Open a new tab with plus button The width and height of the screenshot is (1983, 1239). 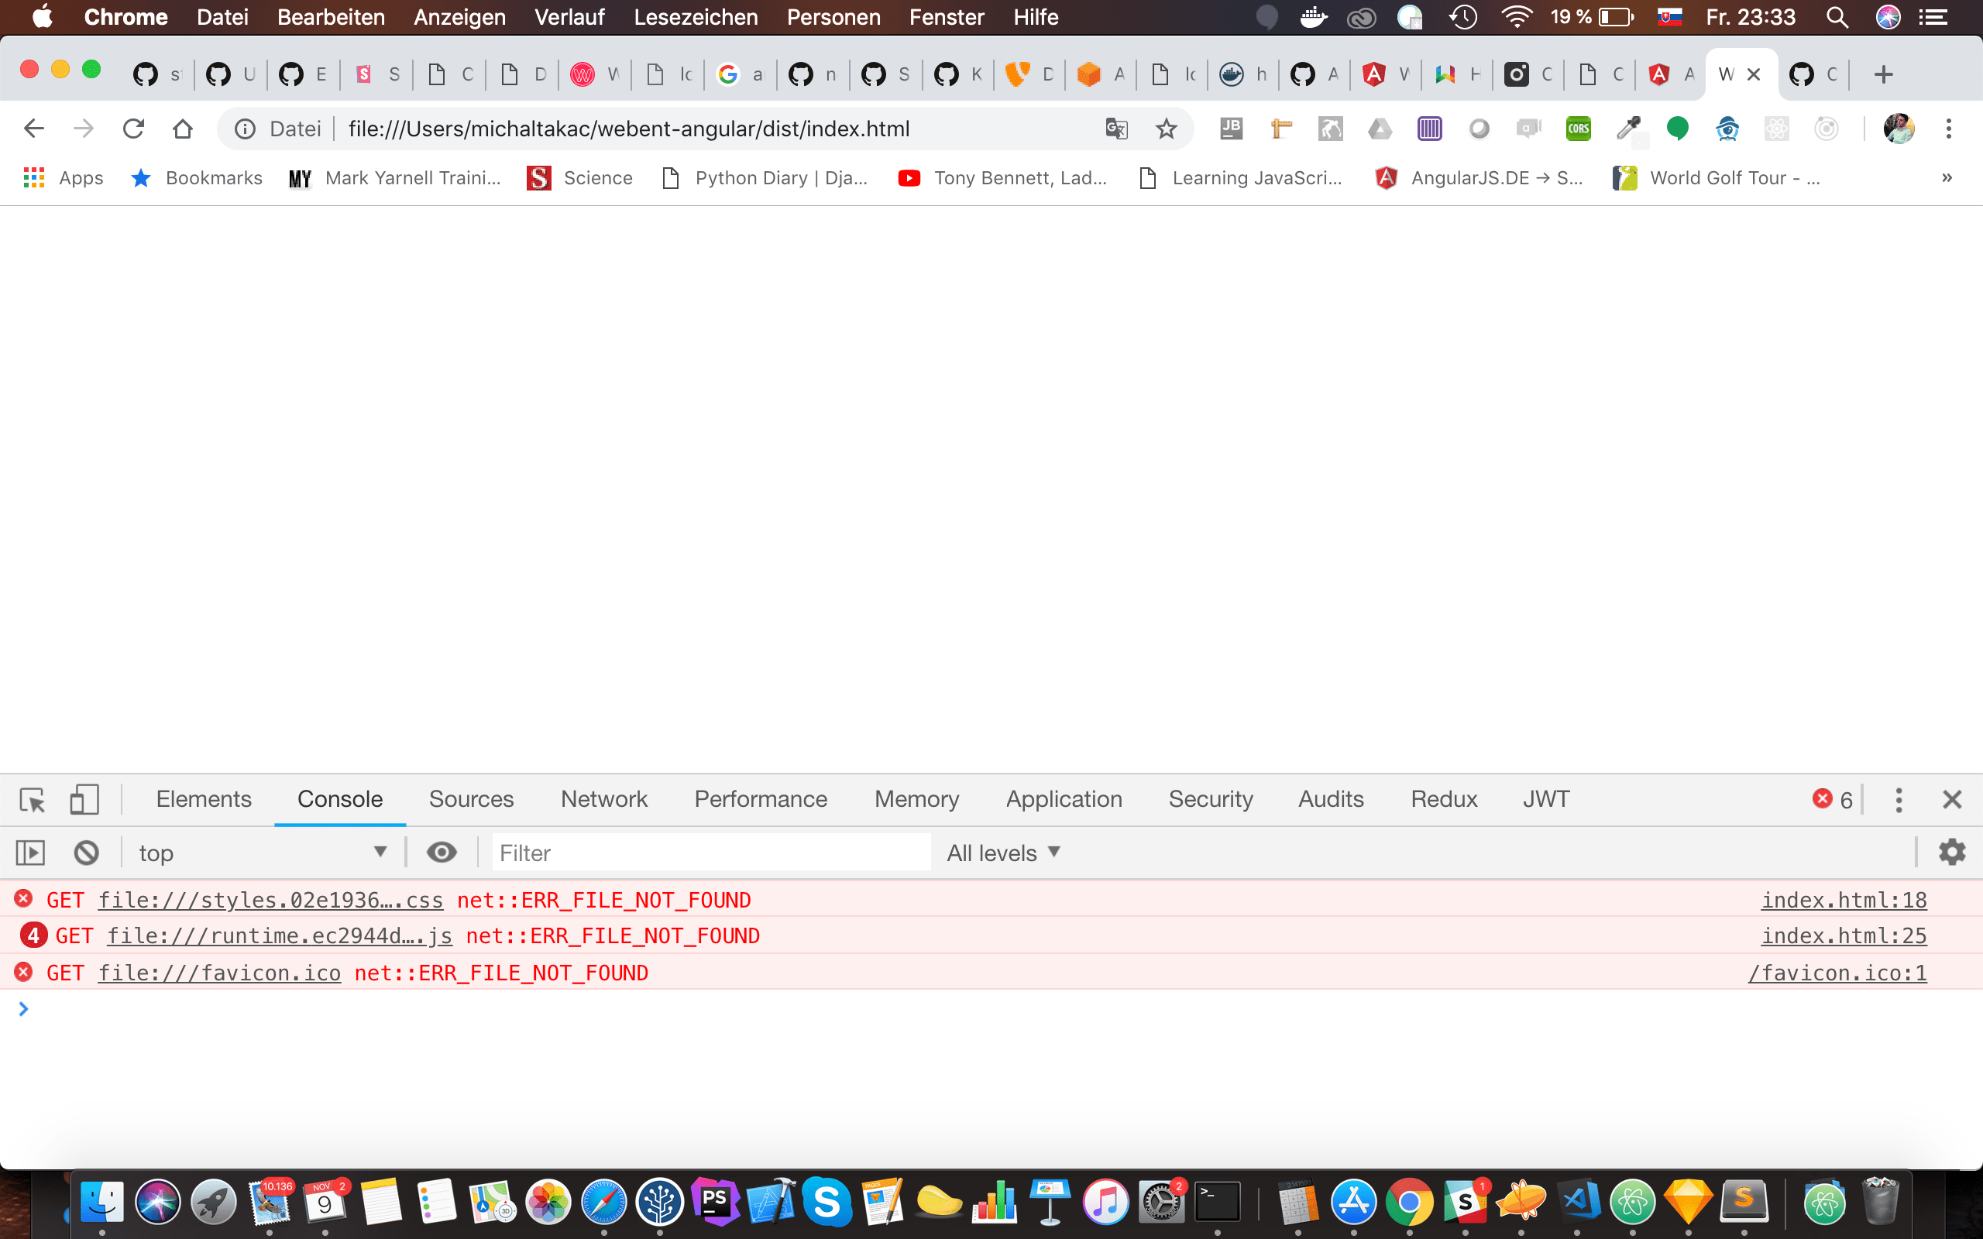1884,74
